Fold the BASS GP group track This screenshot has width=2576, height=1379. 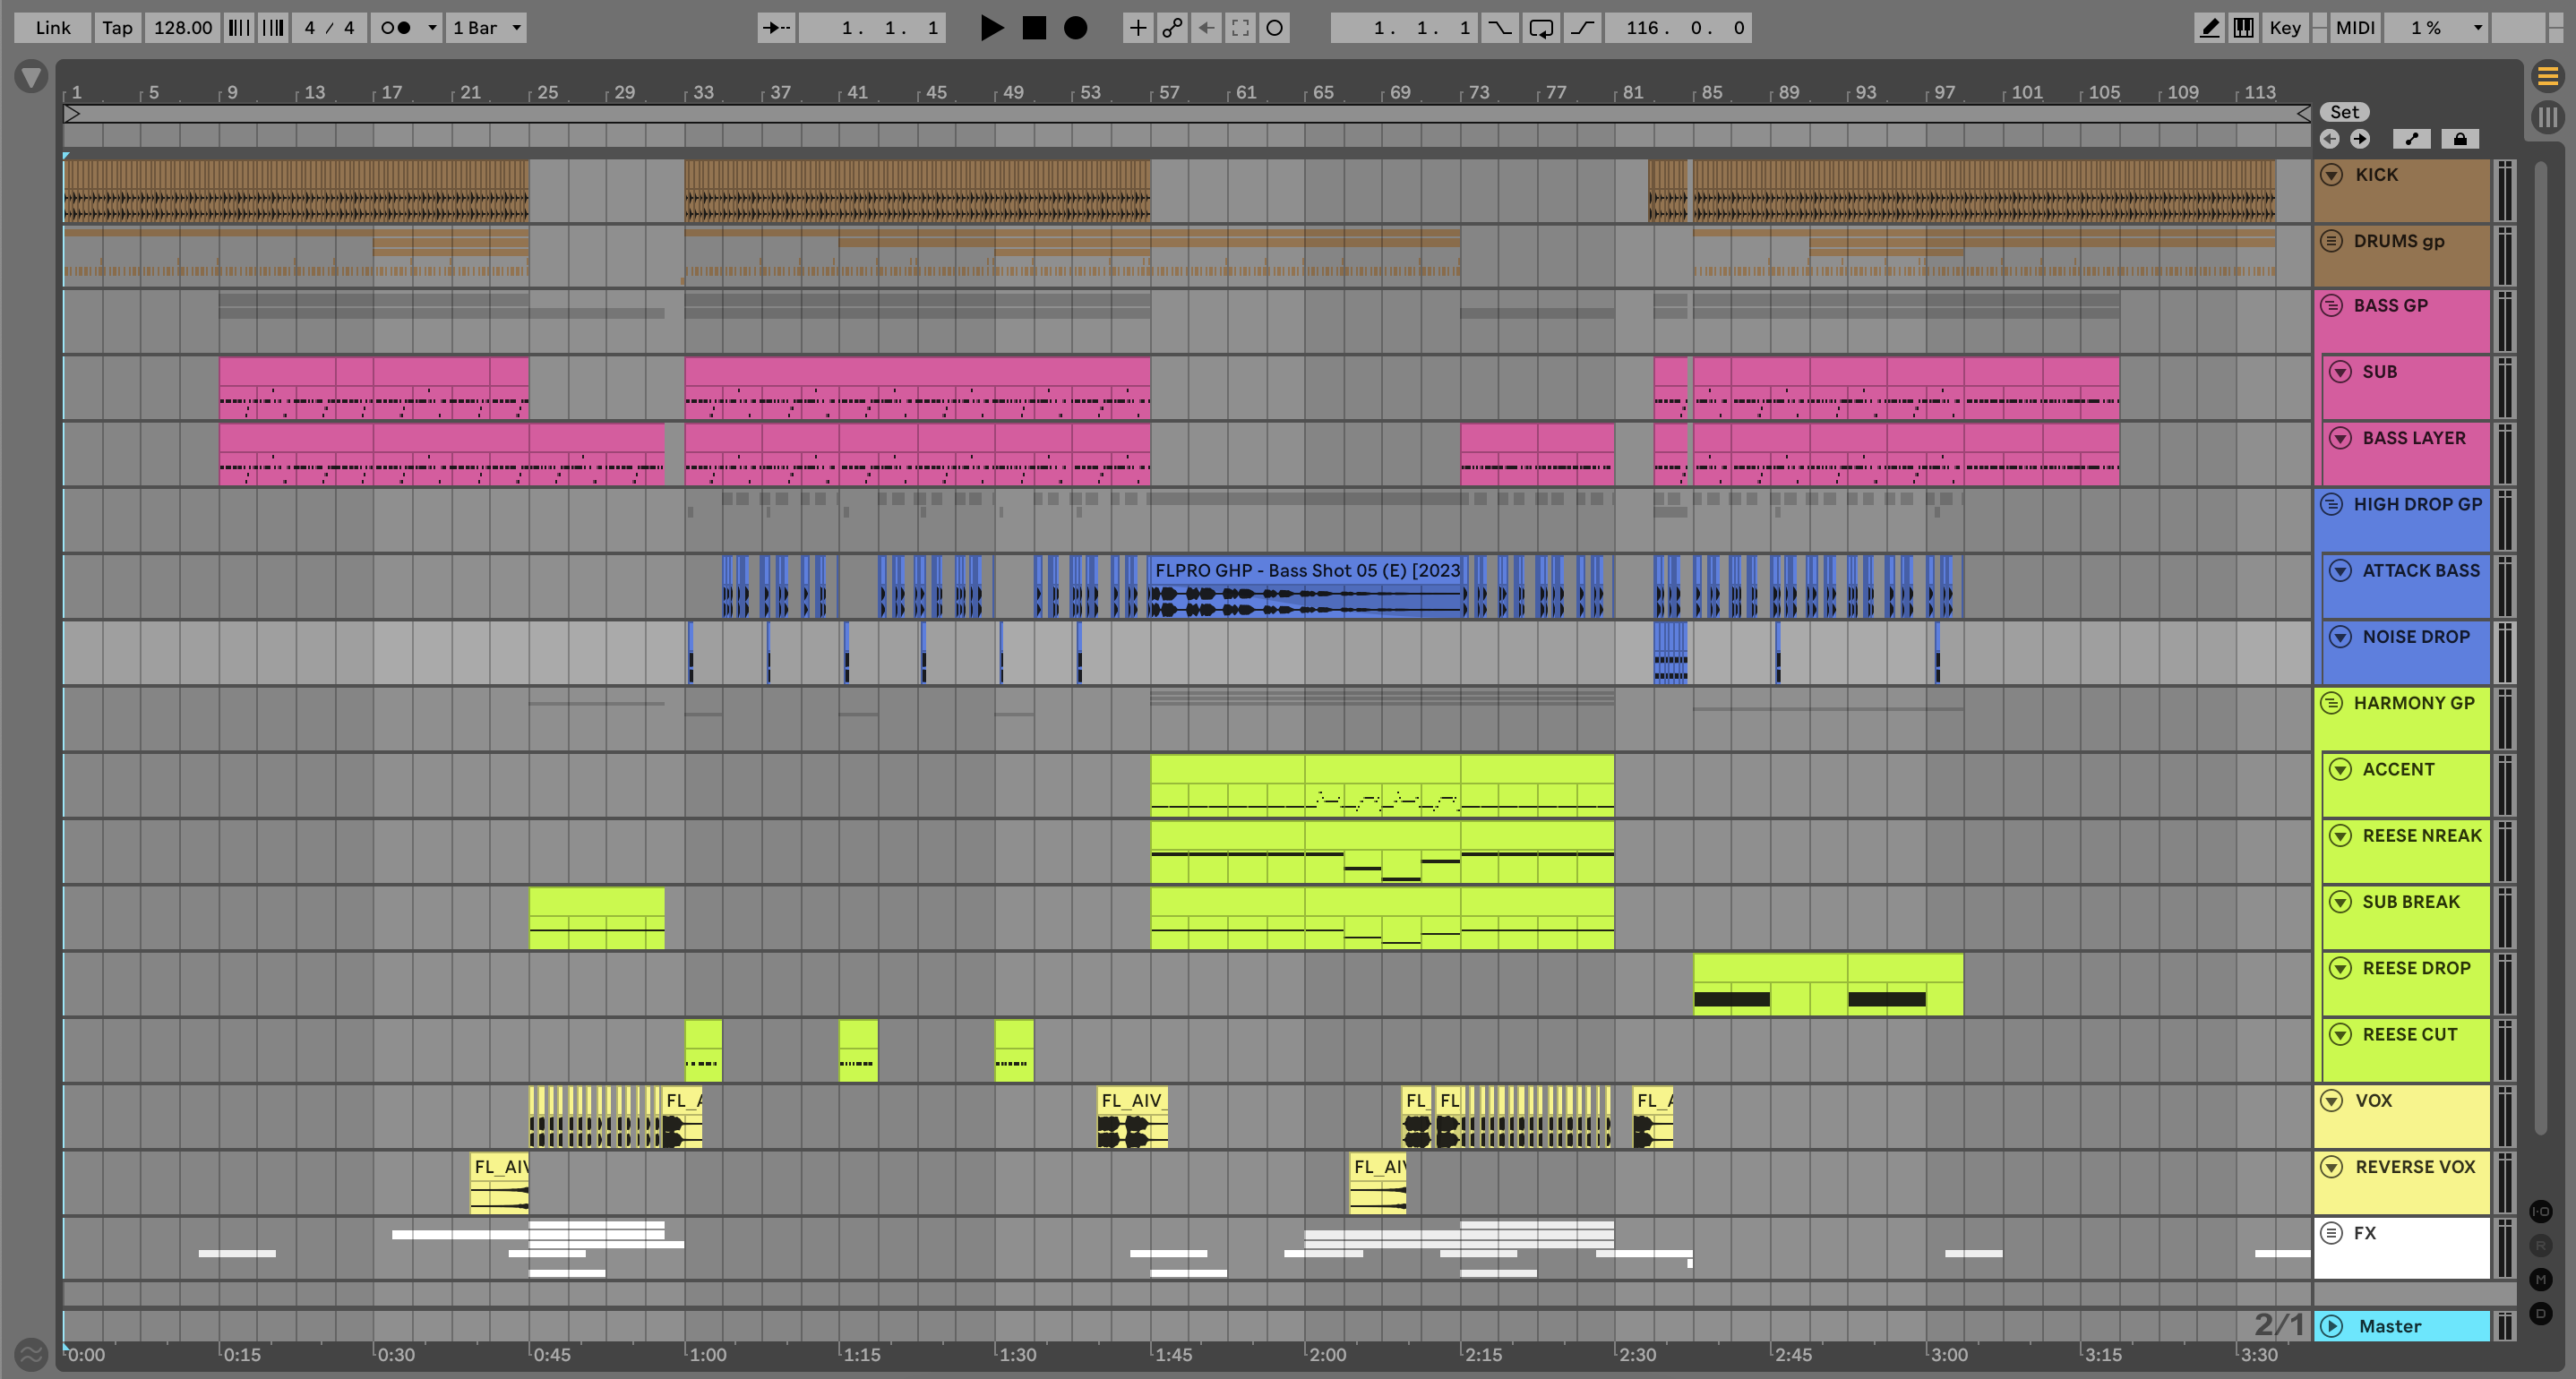point(2331,306)
